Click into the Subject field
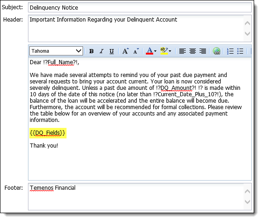 click(x=140, y=7)
